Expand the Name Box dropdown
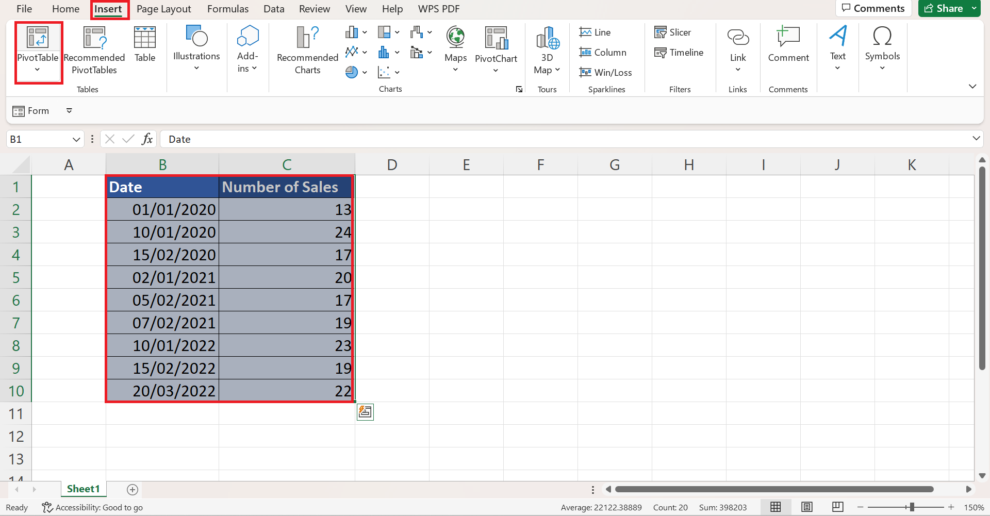The image size is (990, 516). (x=76, y=139)
